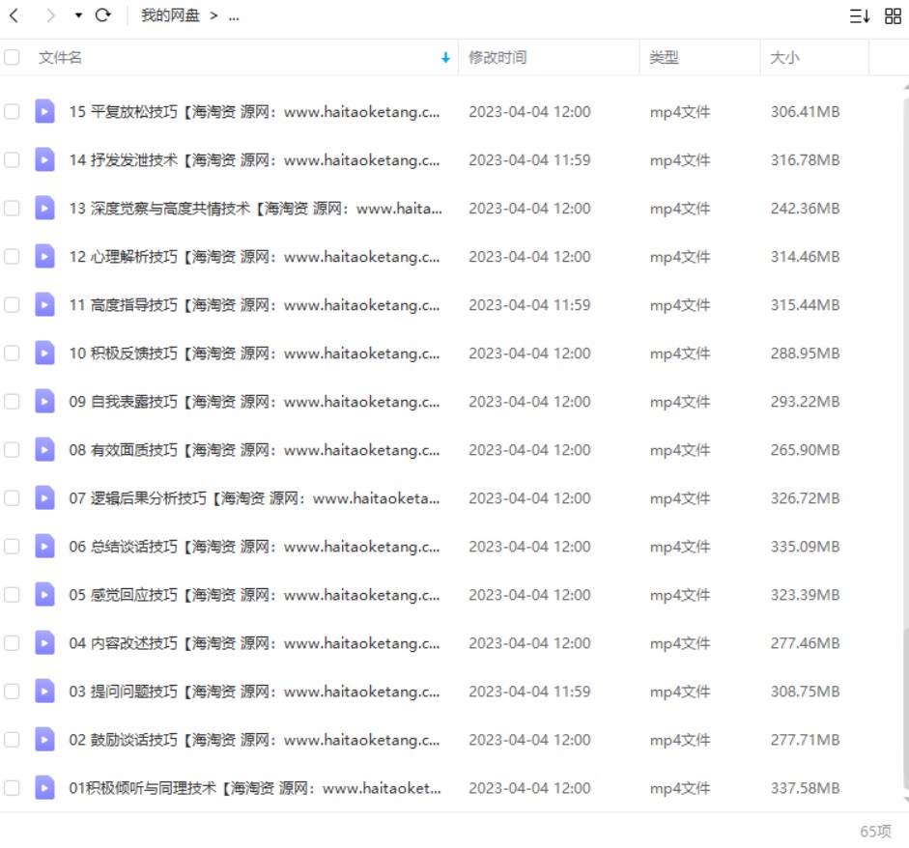Select file name 15 平复放松技巧
Viewport: 909px width, 848px height.
(254, 111)
